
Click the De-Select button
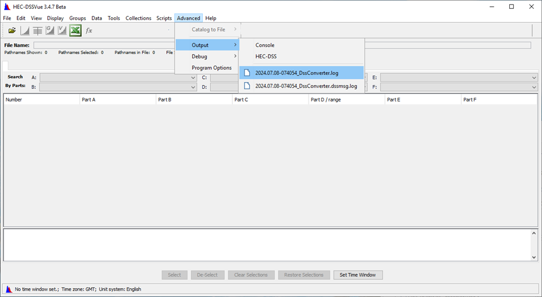[207, 275]
